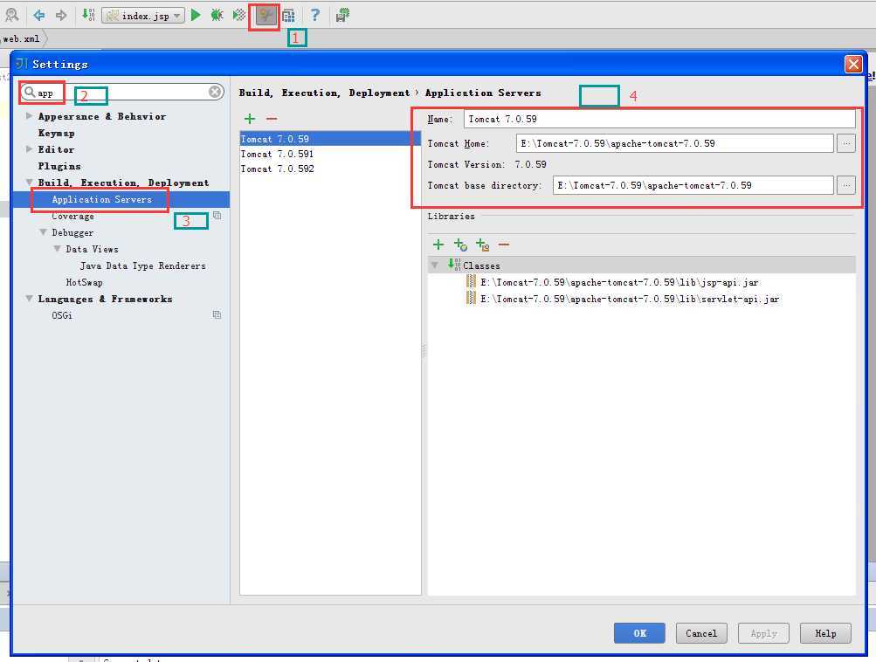Select the servlet-api.jar library entry
876x662 pixels.
[629, 299]
